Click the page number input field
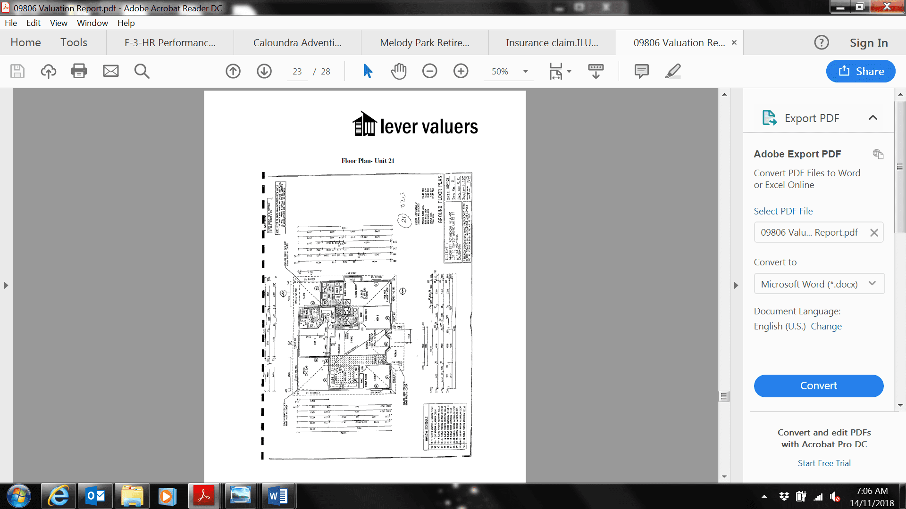 coord(297,72)
